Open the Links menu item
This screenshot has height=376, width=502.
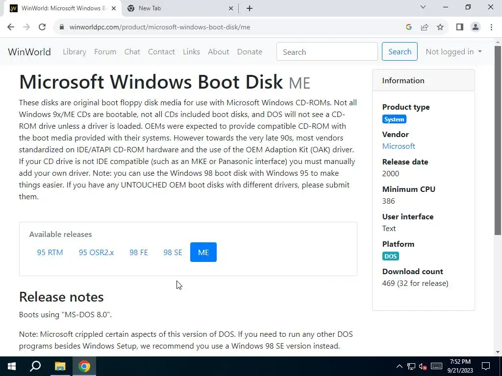click(192, 52)
